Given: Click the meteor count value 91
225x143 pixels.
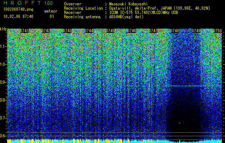Looking at the screenshot, I should click(52, 16).
